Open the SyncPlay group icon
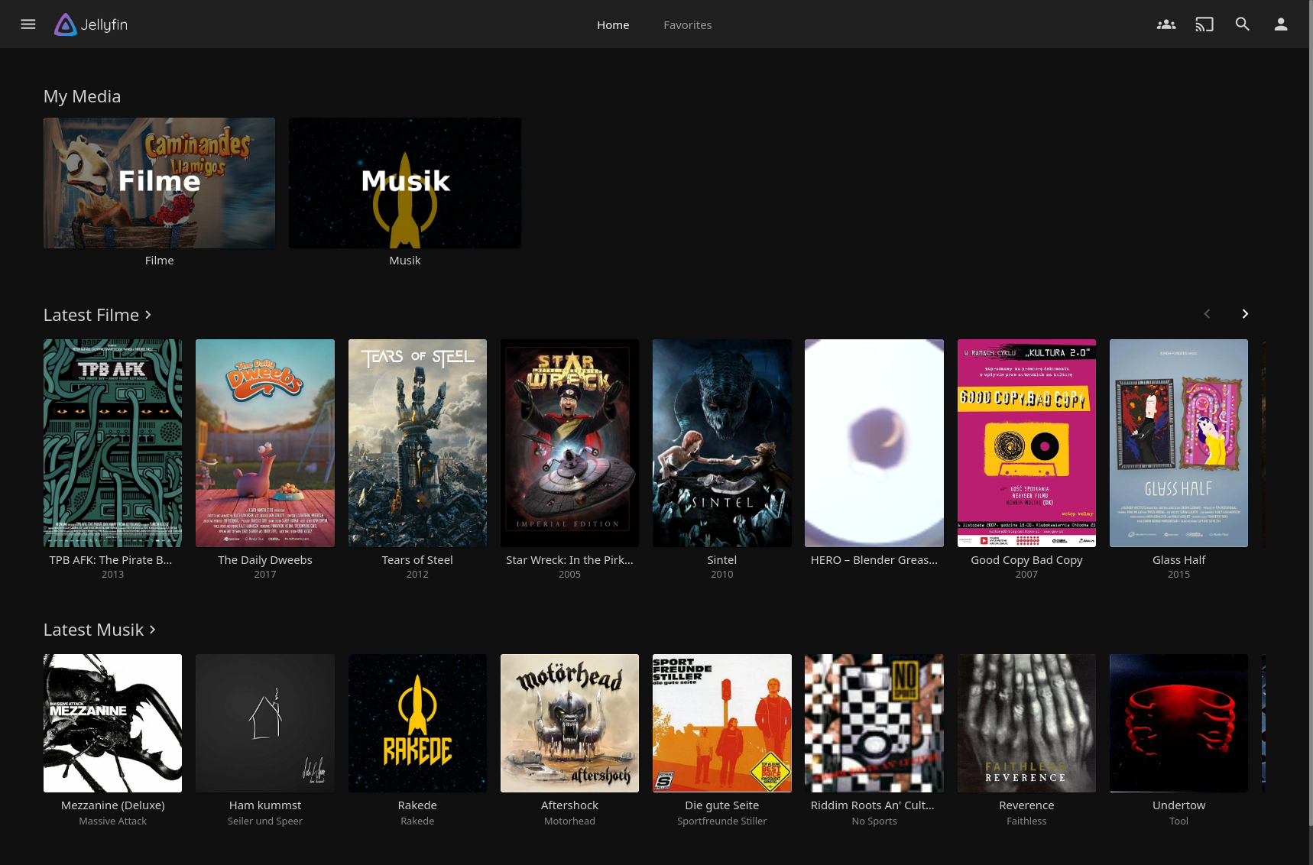The width and height of the screenshot is (1313, 865). coord(1165,24)
